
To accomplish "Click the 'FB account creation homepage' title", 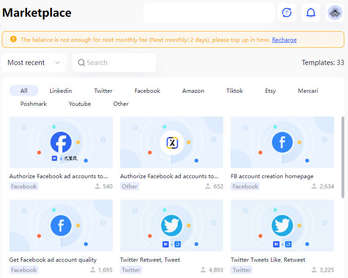I will click(272, 176).
